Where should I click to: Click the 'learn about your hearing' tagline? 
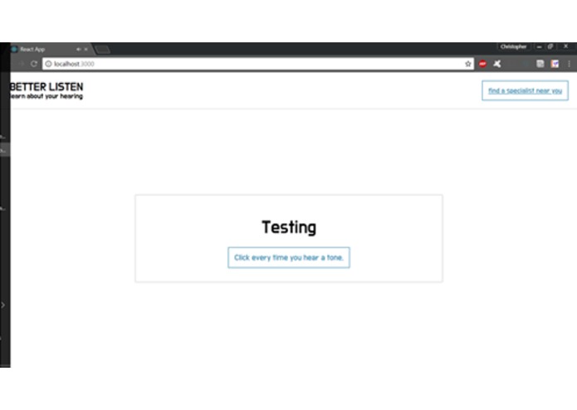(46, 96)
